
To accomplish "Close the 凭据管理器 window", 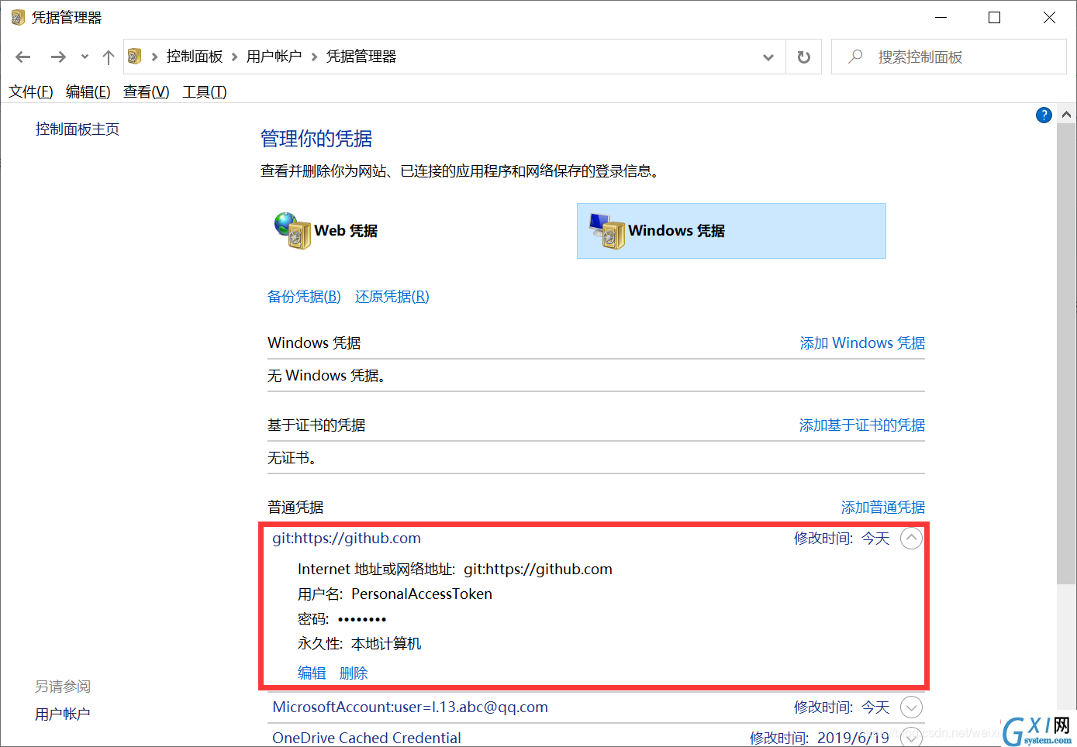I will click(x=1049, y=17).
